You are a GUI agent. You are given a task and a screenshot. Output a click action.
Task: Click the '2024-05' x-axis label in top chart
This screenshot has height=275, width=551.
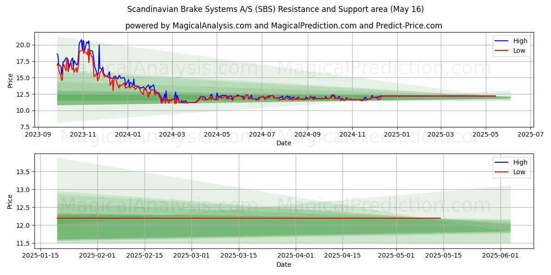coord(217,135)
